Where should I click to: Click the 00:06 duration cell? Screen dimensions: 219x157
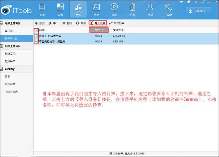pyautogui.click(x=99, y=36)
